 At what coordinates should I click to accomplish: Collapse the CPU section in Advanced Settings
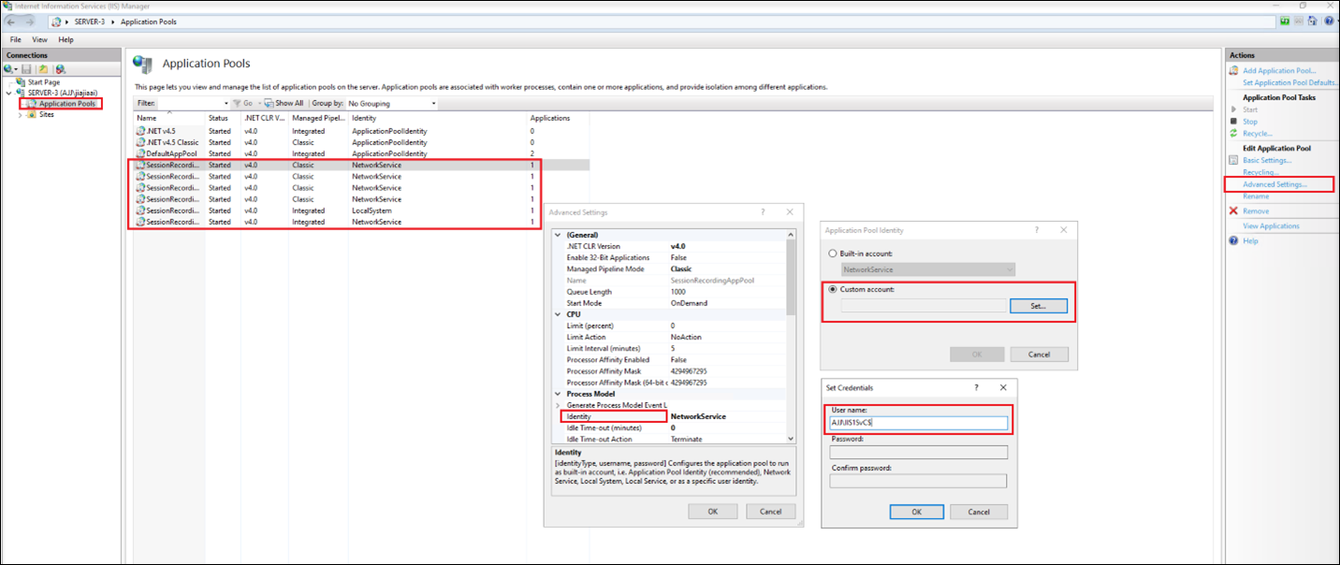(x=559, y=314)
